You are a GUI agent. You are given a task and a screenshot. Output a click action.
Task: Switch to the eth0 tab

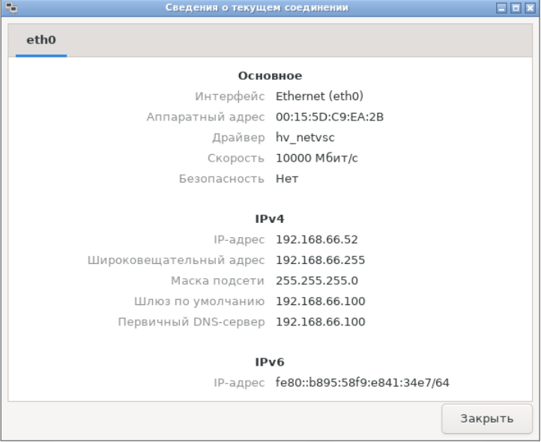click(41, 40)
